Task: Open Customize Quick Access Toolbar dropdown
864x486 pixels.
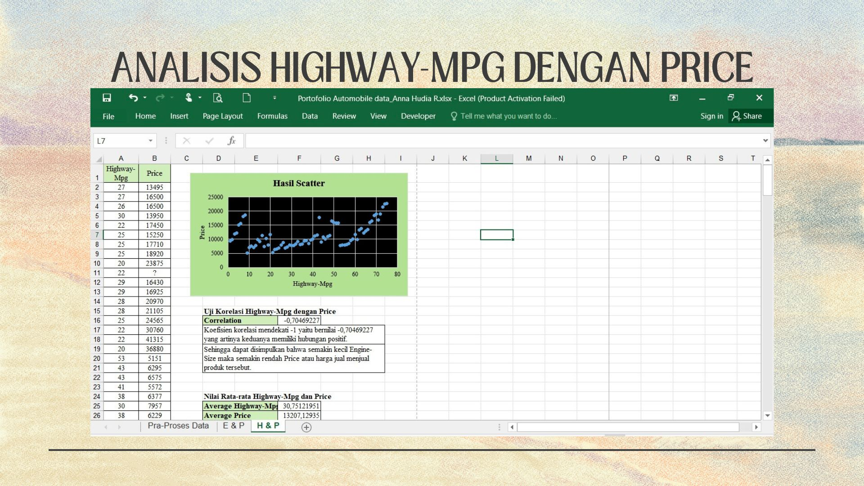Action: click(274, 98)
